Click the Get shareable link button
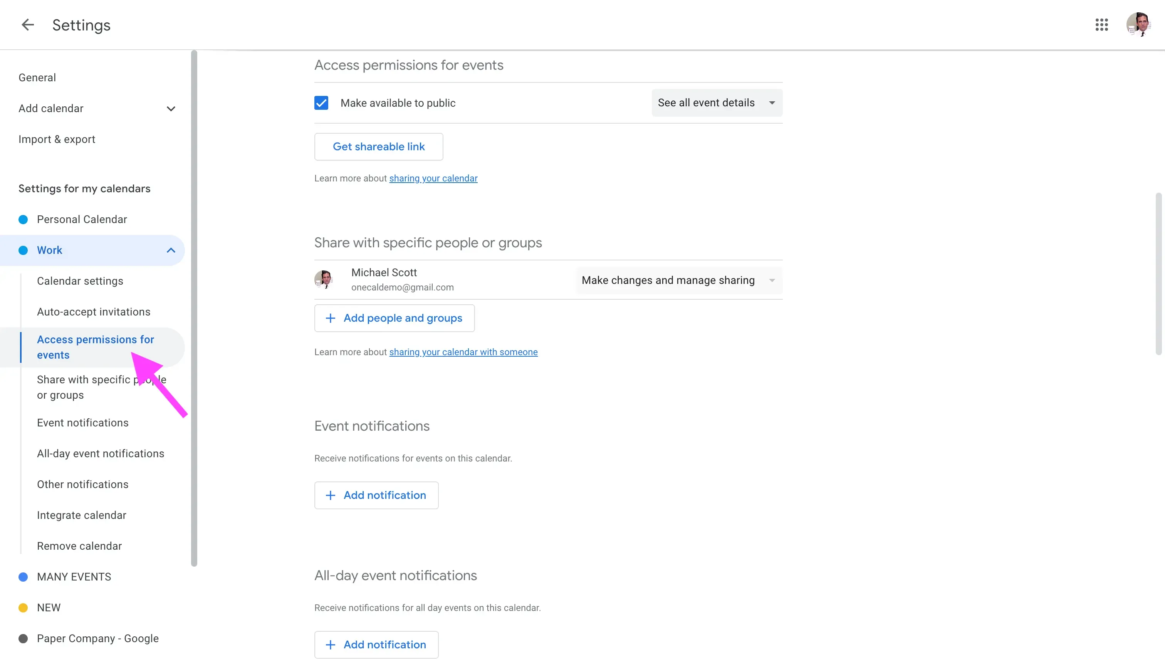The height and width of the screenshot is (661, 1165). (x=378, y=146)
